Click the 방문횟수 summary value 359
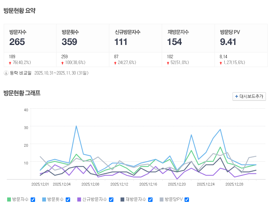 coord(69,42)
